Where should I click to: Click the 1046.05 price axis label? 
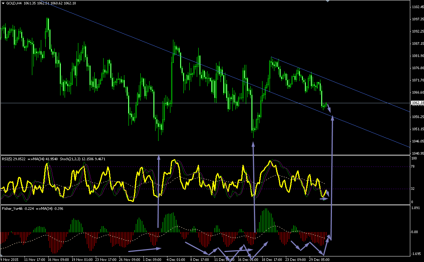(418, 141)
